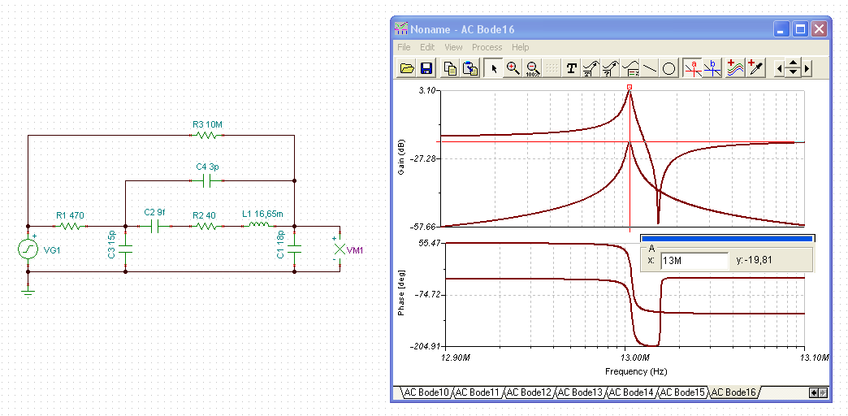Image resolution: width=848 pixels, height=416 pixels.
Task: Switch to the AC Bode12 tab
Action: (x=529, y=392)
